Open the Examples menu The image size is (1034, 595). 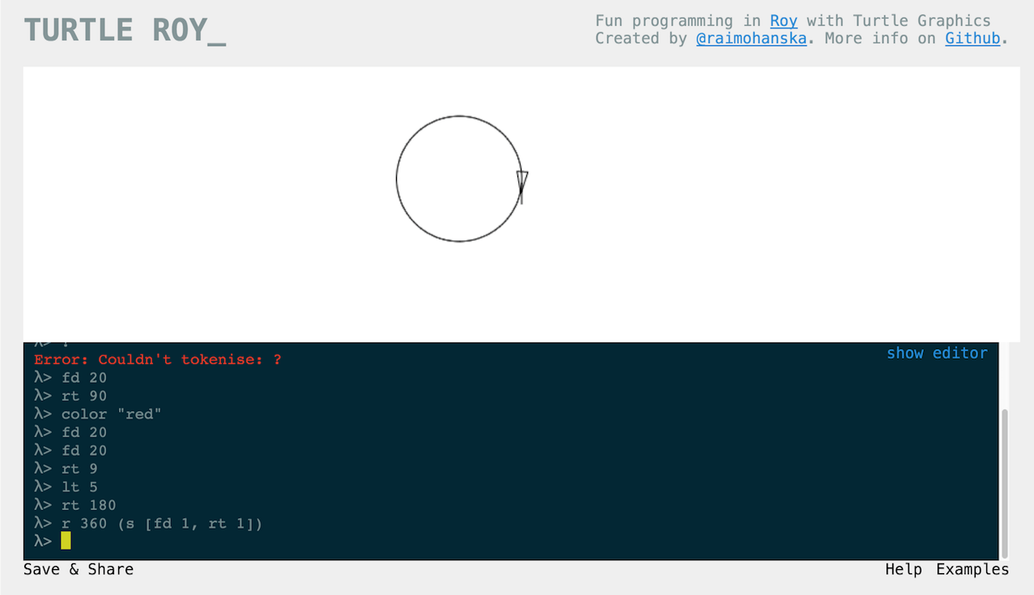point(972,569)
